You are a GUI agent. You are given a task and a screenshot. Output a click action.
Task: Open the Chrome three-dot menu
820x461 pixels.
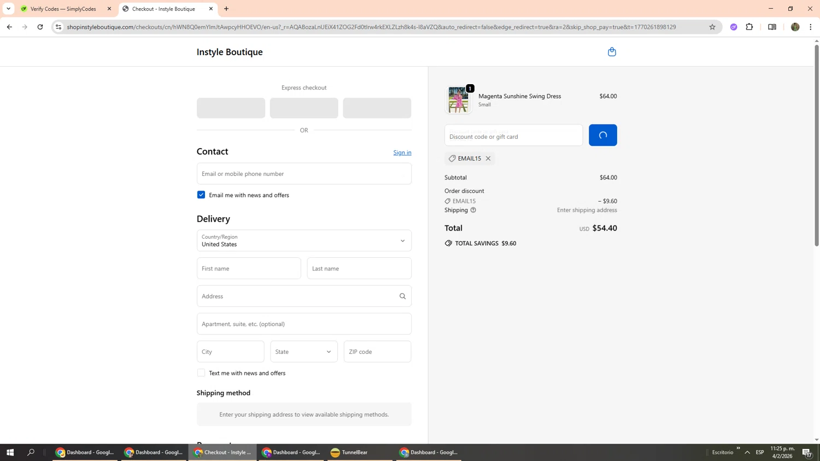(x=811, y=27)
